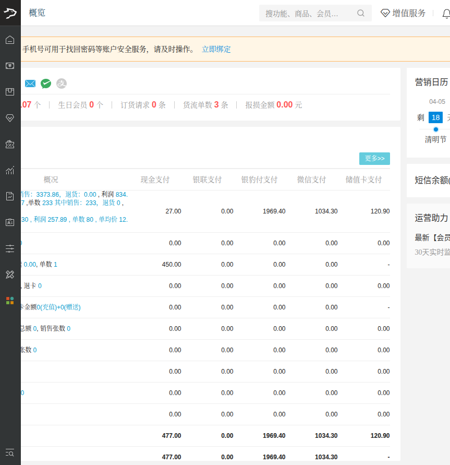Click the magnifier search icon in the top bar
Screen dimensions: 450x465
(361, 14)
